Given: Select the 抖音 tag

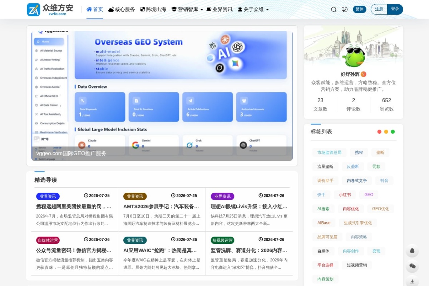Looking at the screenshot, I should (384, 181).
